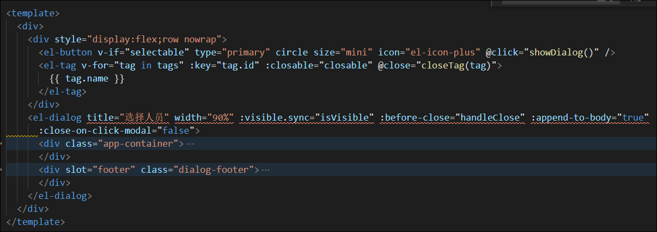Unfold ellipsis after dialog-footer tag
This screenshot has width=657, height=232.
coord(266,170)
